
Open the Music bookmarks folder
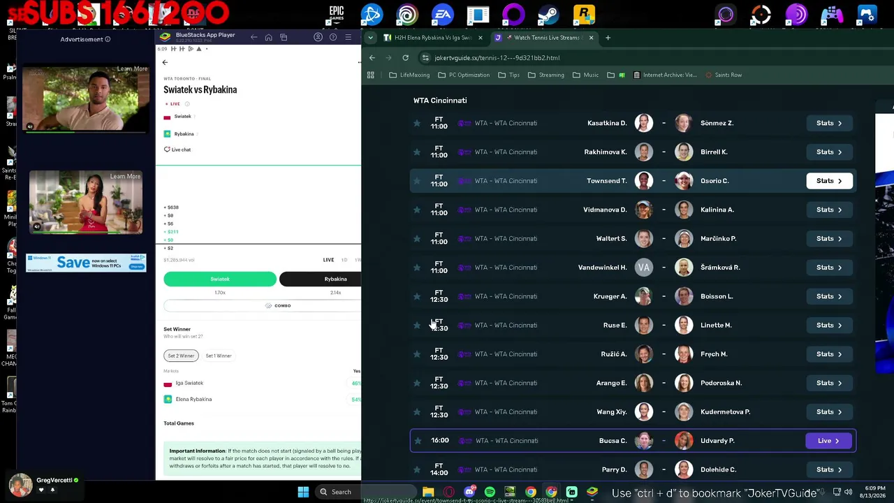(586, 75)
